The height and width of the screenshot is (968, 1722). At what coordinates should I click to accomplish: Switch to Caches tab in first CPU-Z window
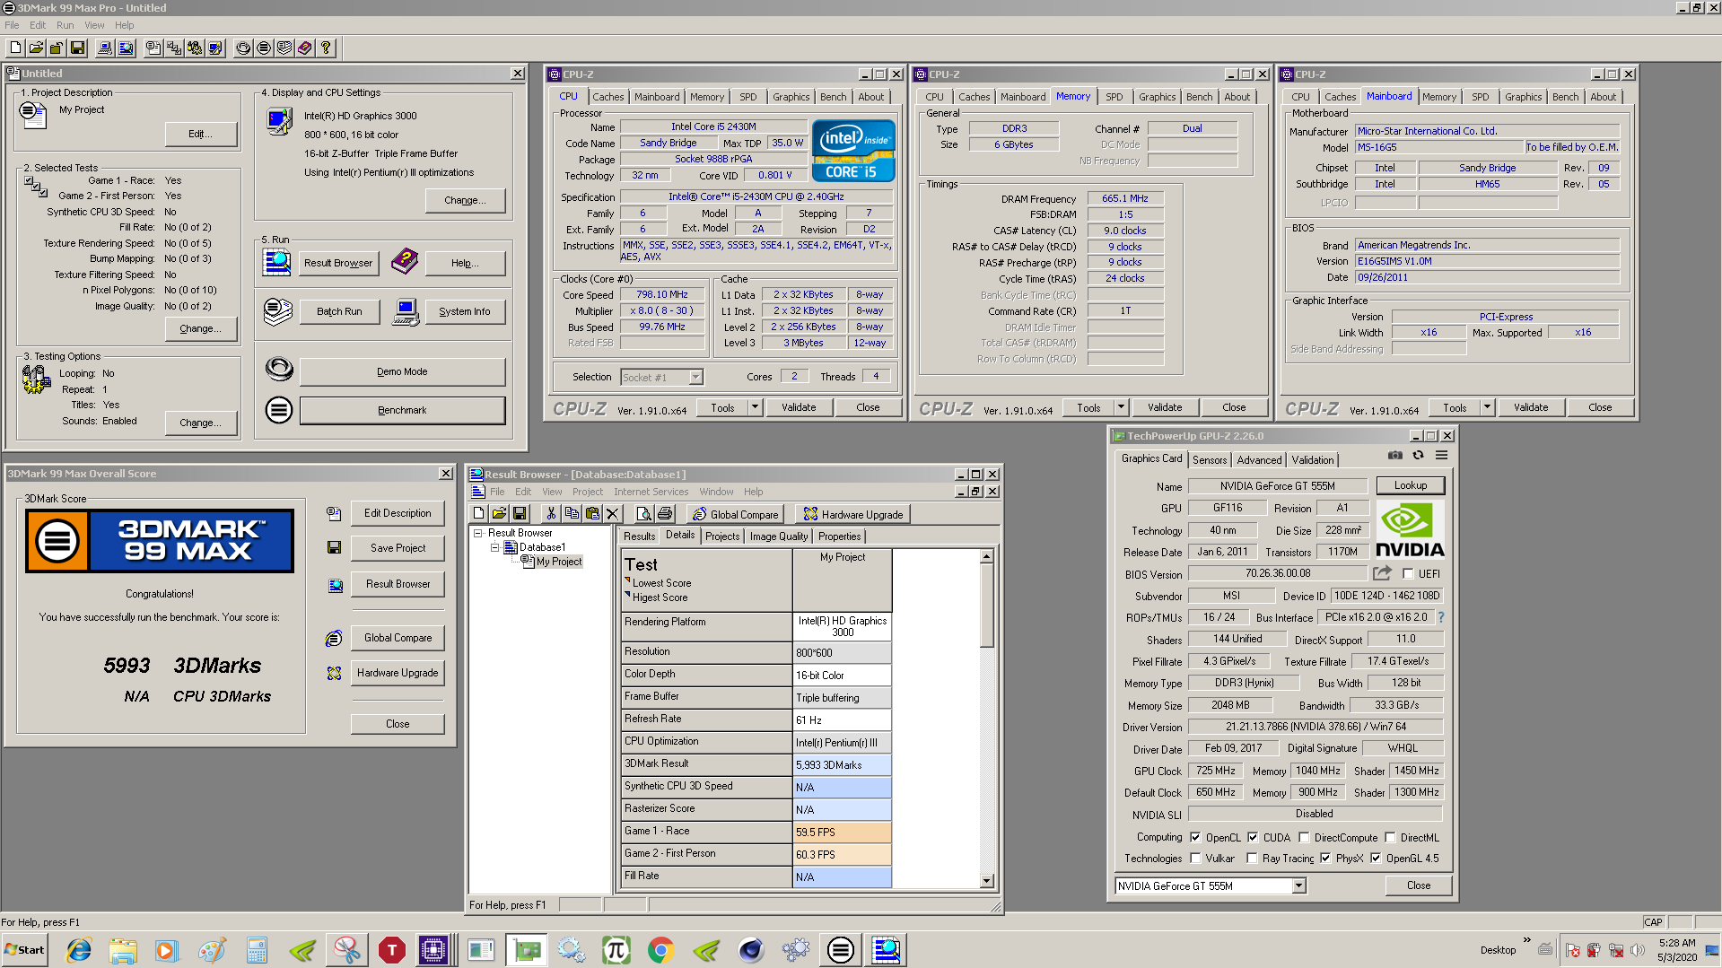[x=608, y=97]
